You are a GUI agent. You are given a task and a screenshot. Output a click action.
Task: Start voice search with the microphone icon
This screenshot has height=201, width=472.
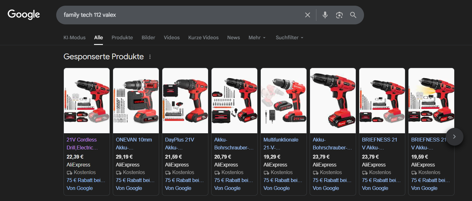tap(325, 15)
